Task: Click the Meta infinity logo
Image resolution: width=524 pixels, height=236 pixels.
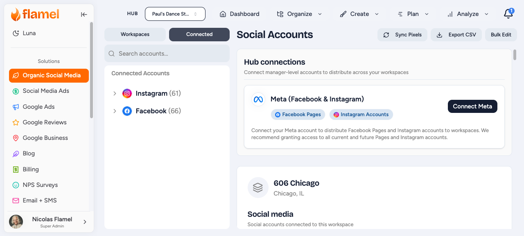Action: [258, 99]
